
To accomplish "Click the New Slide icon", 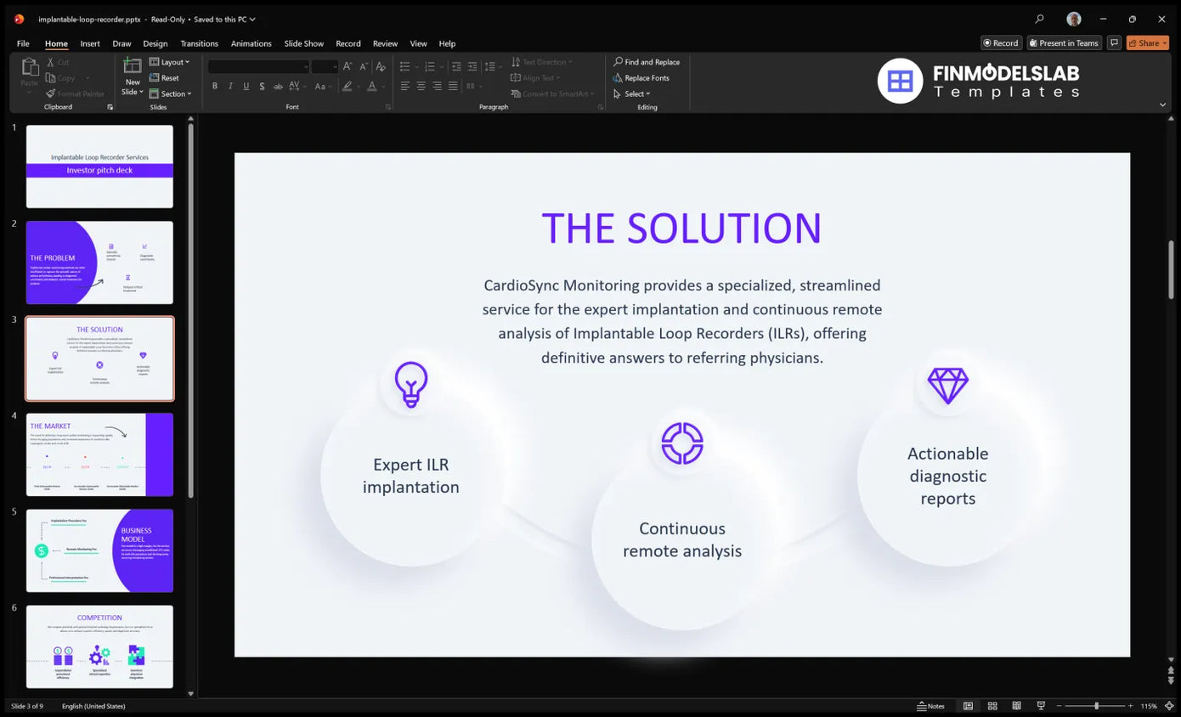I will 133,66.
